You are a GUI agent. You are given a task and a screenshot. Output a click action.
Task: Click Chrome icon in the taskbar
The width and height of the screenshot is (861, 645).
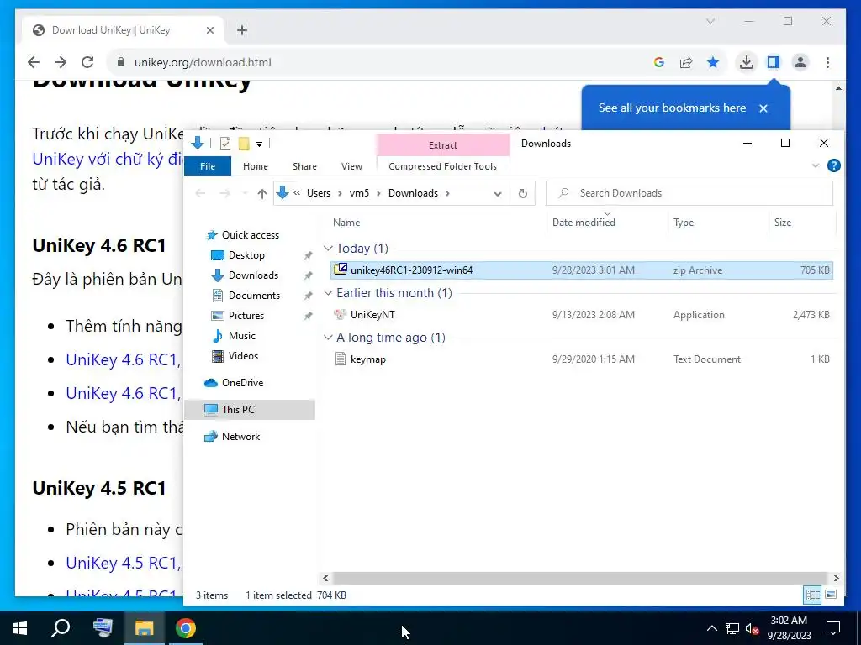[x=186, y=628]
